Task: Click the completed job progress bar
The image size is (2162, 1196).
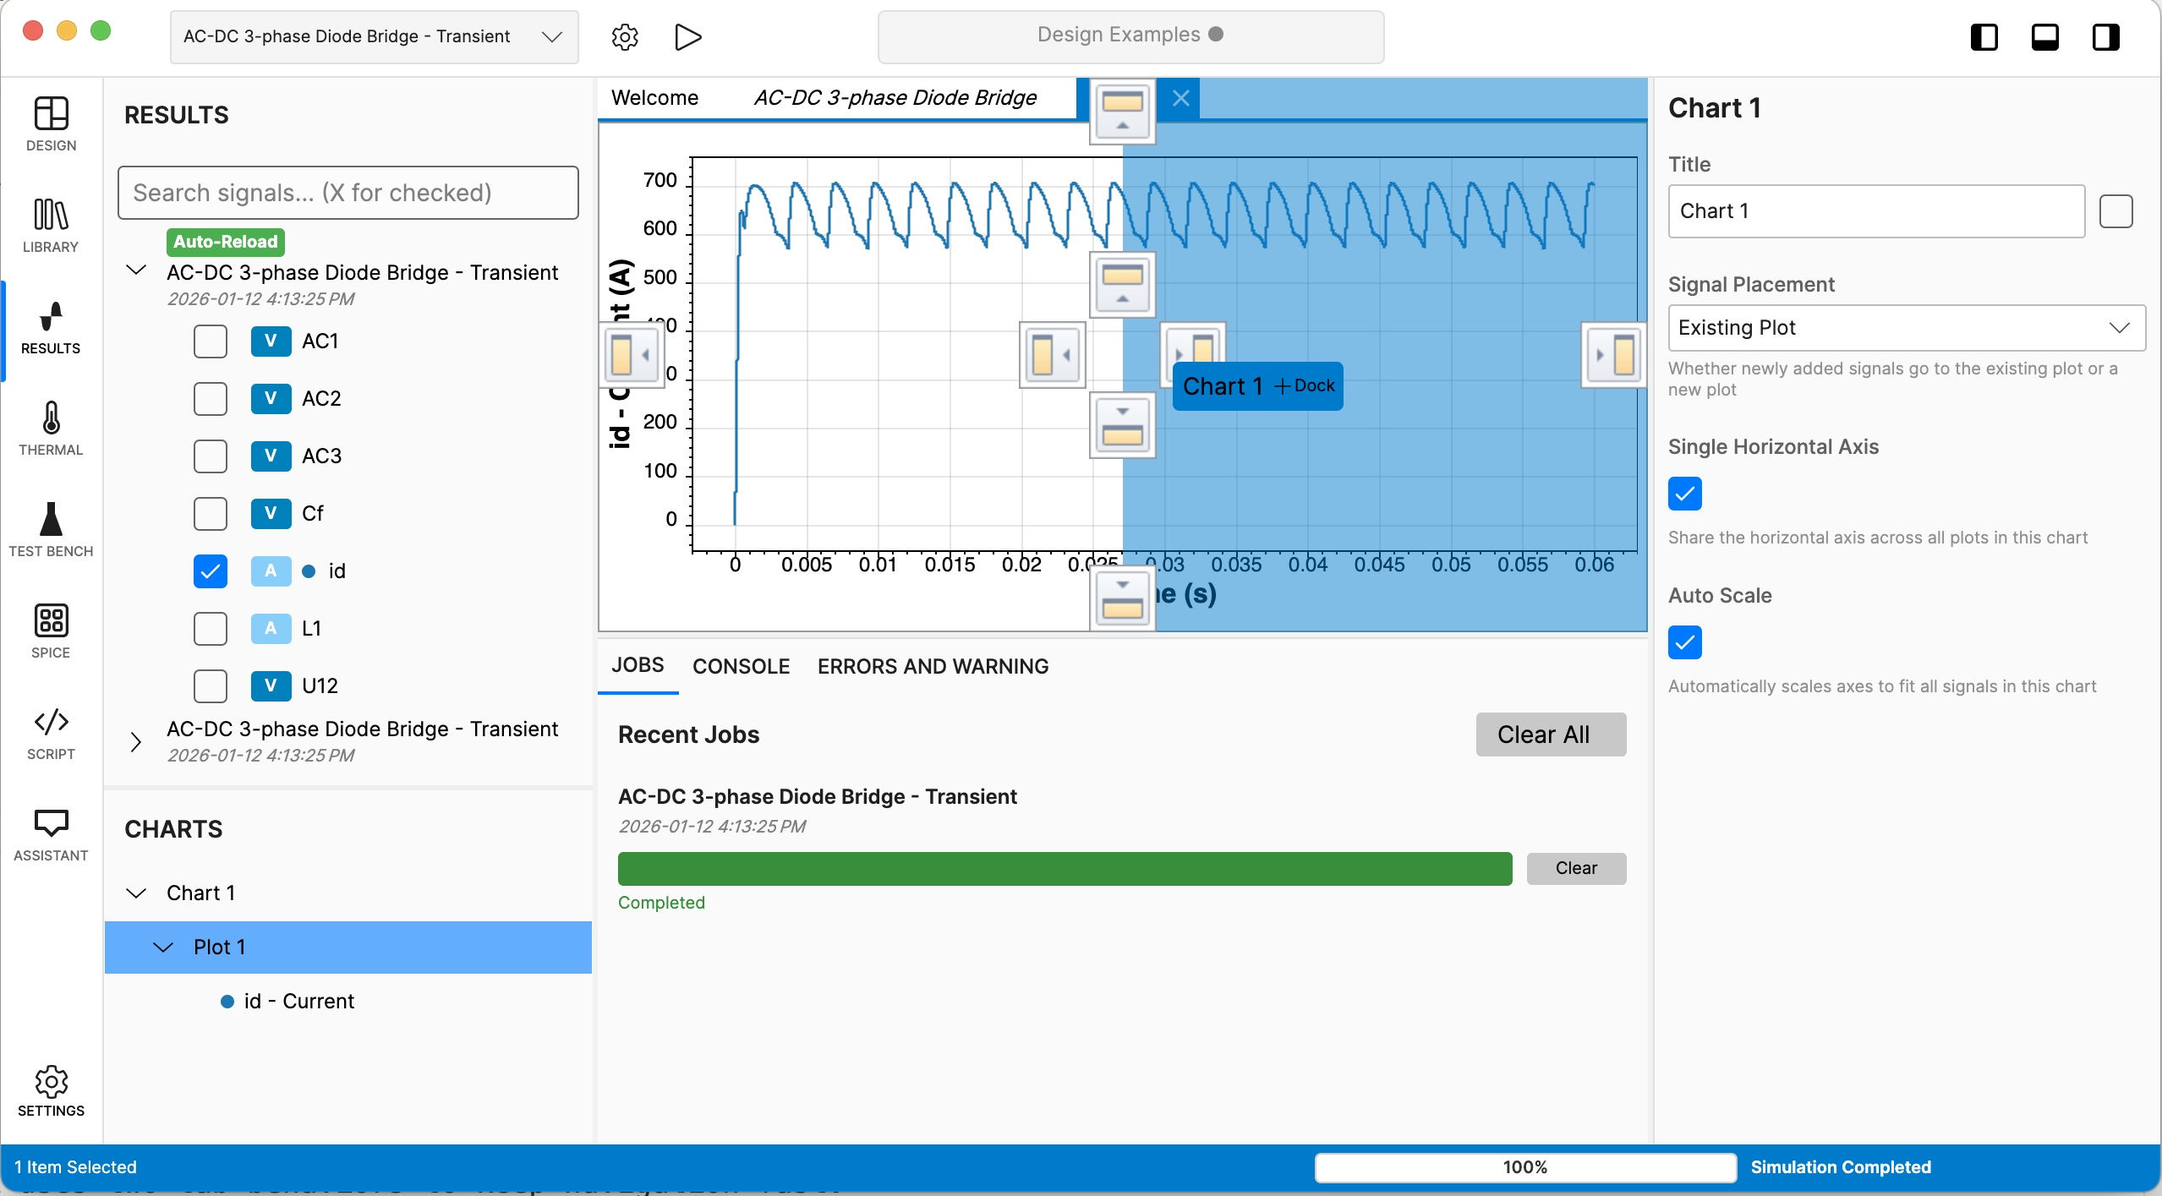Action: (1065, 869)
